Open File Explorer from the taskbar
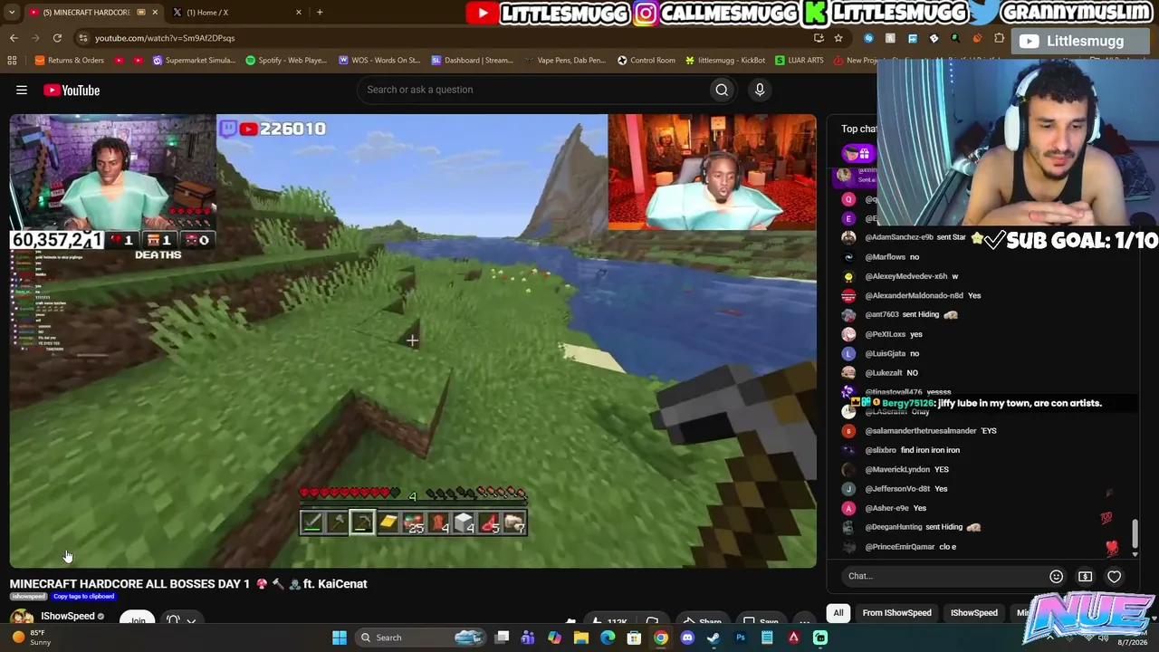1159x652 pixels. [x=581, y=638]
